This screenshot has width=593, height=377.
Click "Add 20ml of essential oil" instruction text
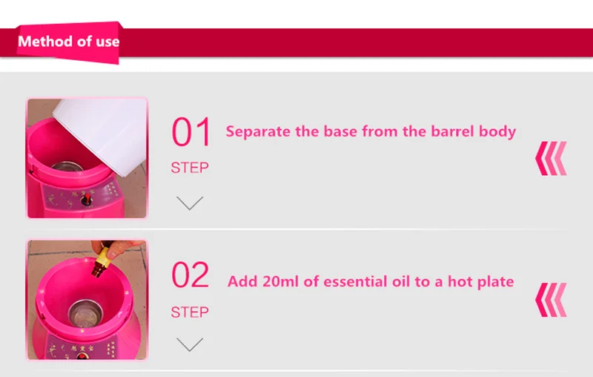(371, 281)
